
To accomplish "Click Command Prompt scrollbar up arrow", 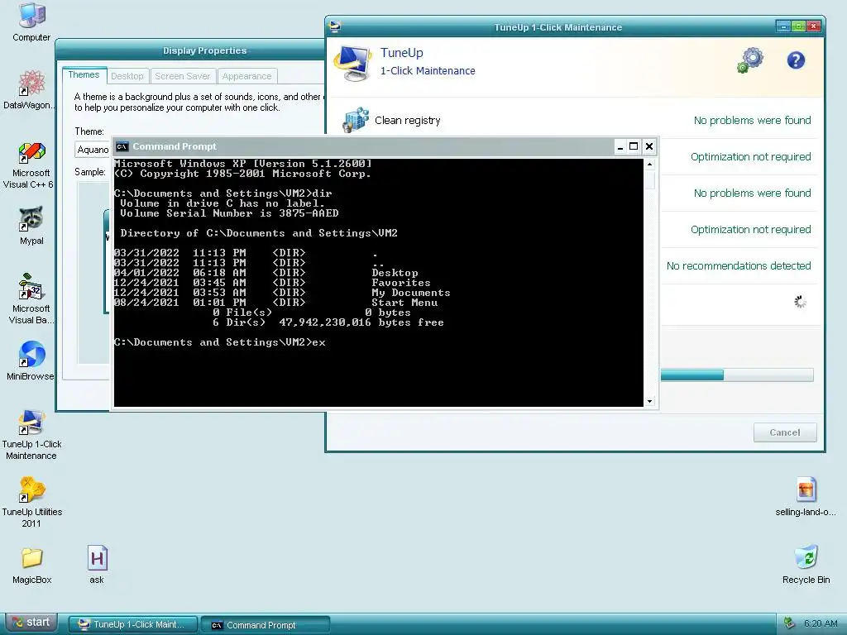I will pyautogui.click(x=650, y=165).
